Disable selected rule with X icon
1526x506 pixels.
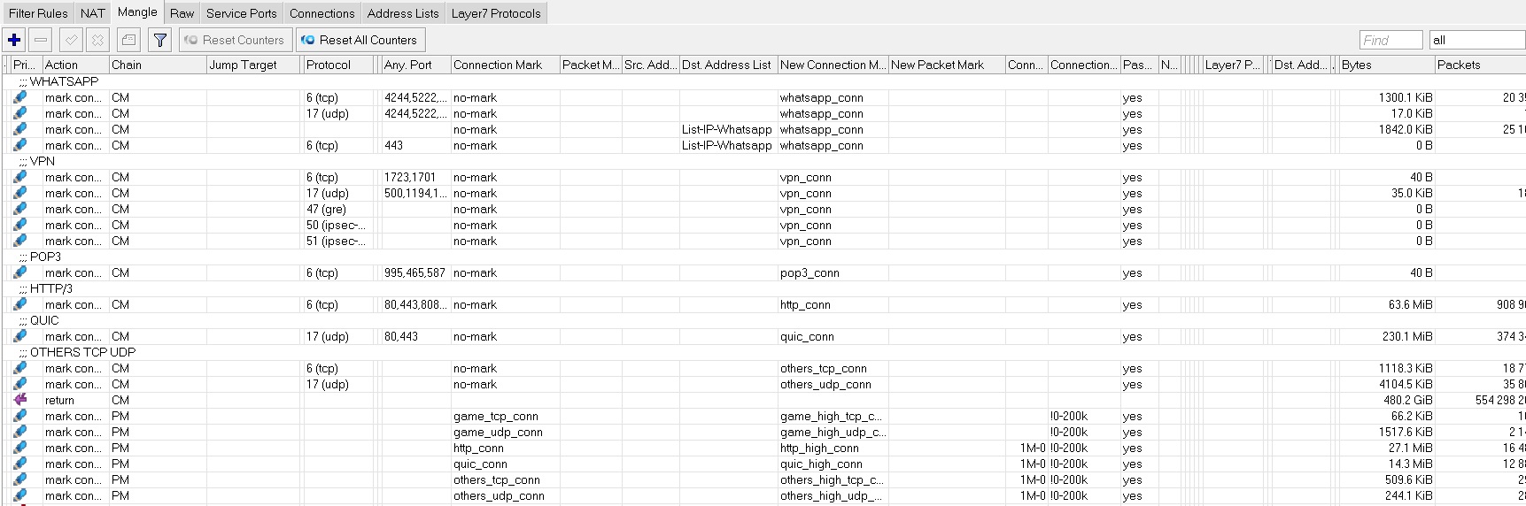point(98,40)
